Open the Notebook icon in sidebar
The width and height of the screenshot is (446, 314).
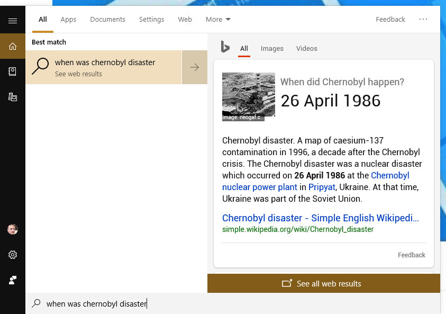click(x=13, y=71)
